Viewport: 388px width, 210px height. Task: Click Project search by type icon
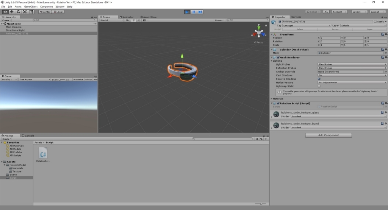tap(257, 139)
